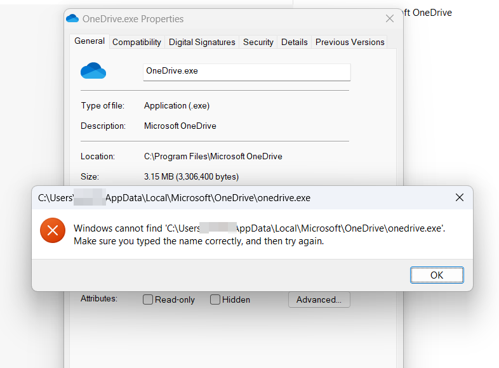Enable the Read-only attribute checkbox
The width and height of the screenshot is (499, 368).
(148, 299)
